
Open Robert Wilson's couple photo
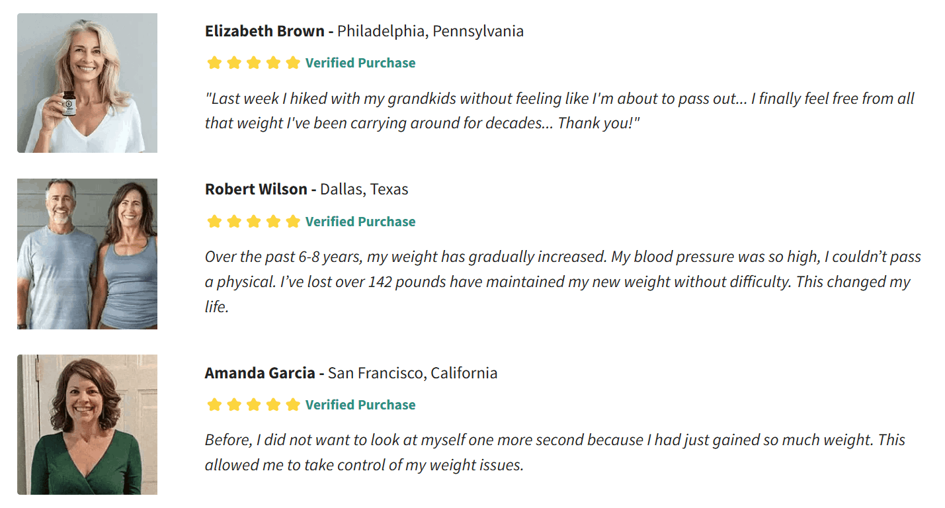[x=87, y=253]
